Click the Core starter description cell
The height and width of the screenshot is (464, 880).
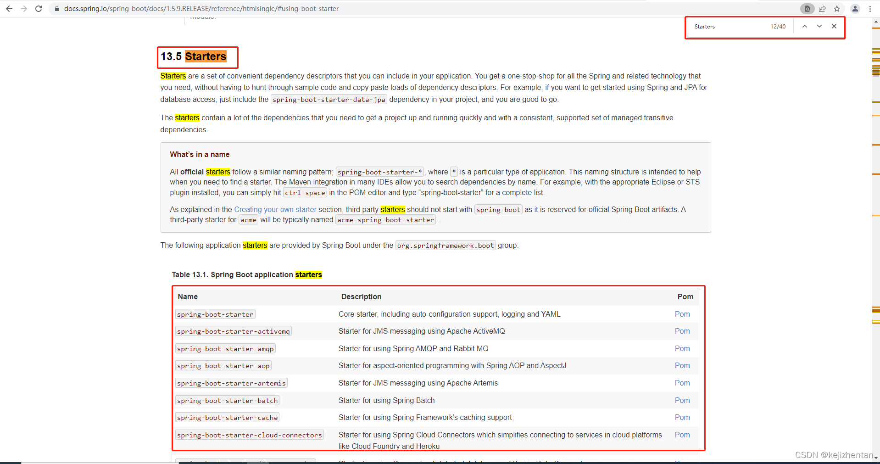[450, 314]
